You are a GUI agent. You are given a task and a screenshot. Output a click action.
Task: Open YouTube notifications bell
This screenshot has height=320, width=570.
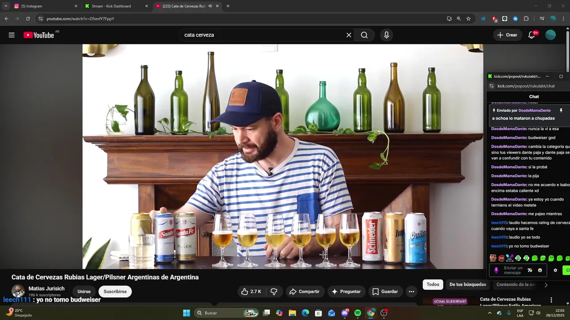532,35
